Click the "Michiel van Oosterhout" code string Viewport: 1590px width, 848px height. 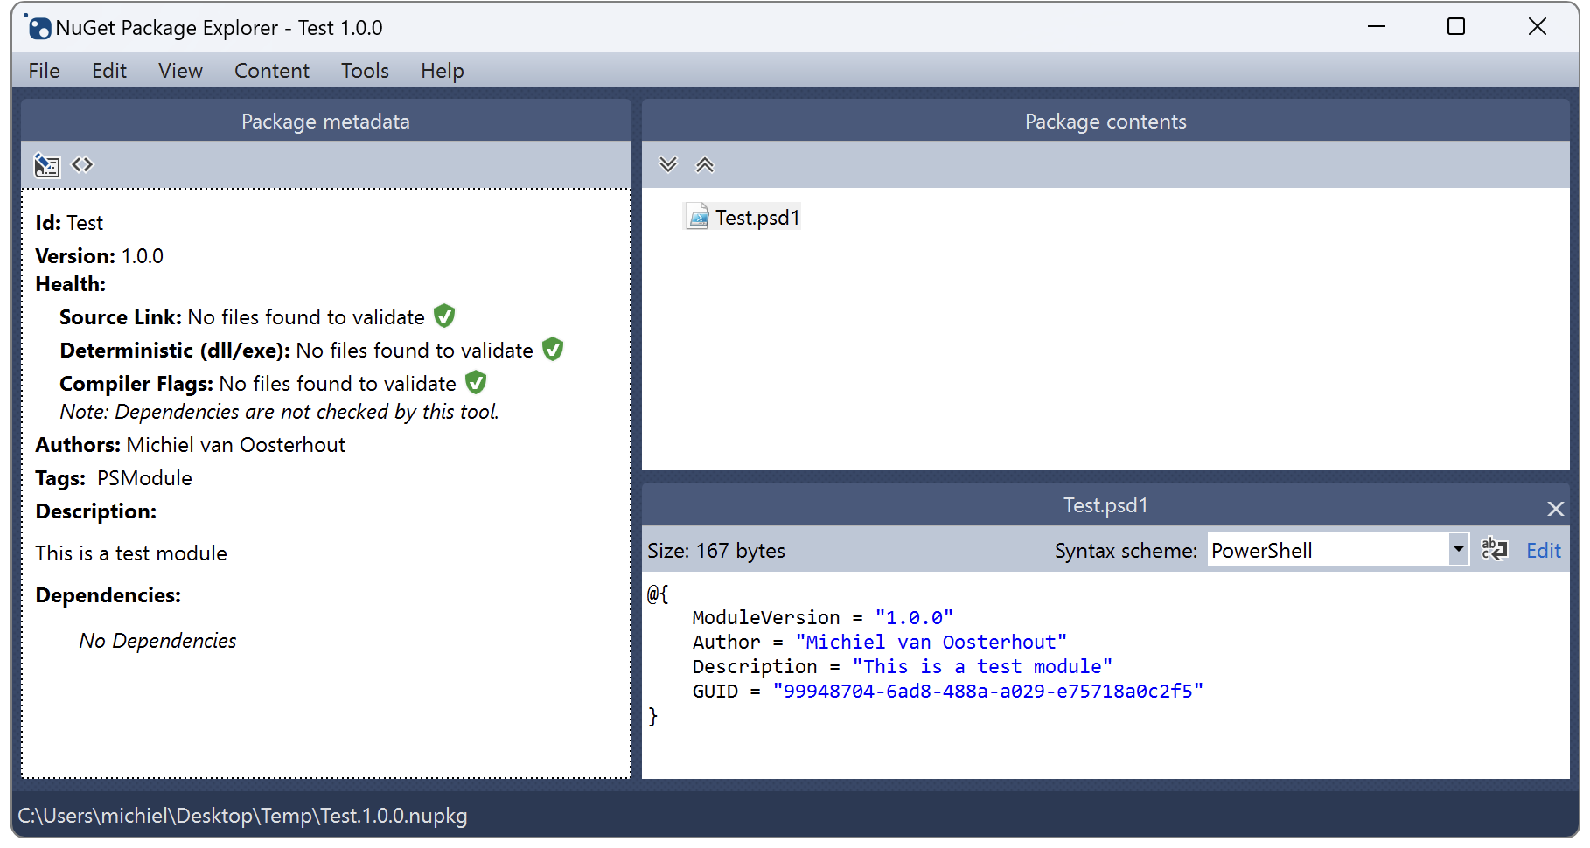[931, 643]
